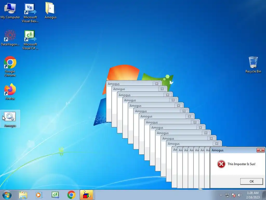Image resolution: width=266 pixels, height=200 pixels.
Task: Select the Amogus executable desktop icon
Action: point(10,119)
